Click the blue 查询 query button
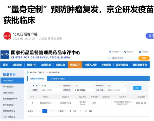The height and width of the screenshot is (121, 154). [137, 88]
